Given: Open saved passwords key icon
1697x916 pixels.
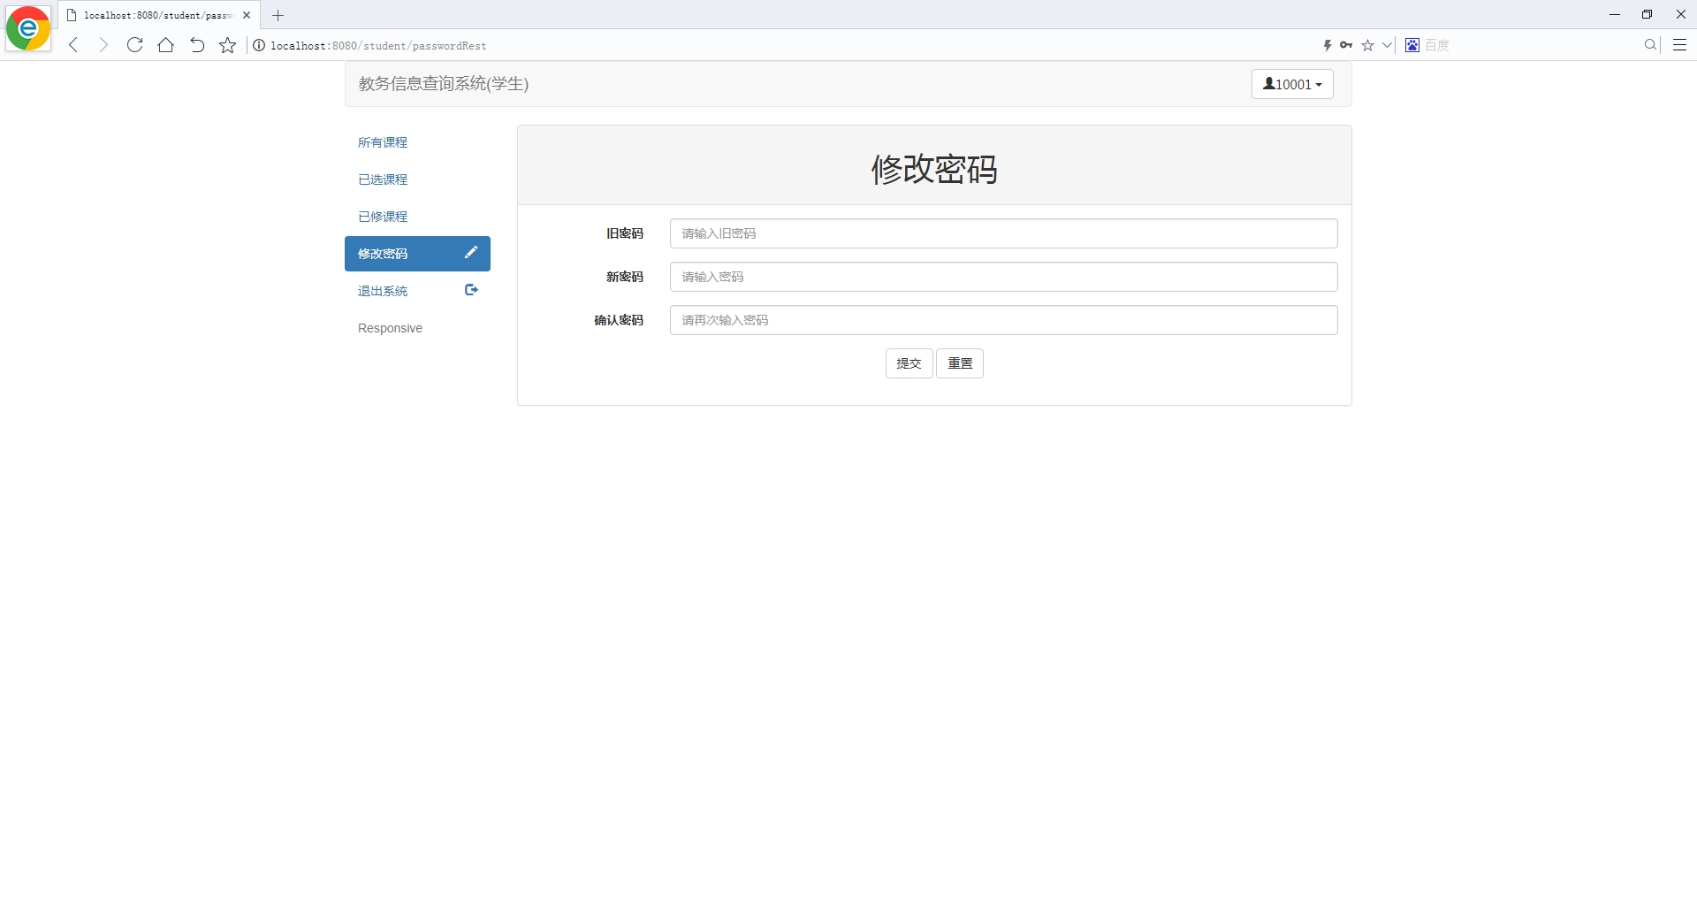Looking at the screenshot, I should pyautogui.click(x=1346, y=45).
